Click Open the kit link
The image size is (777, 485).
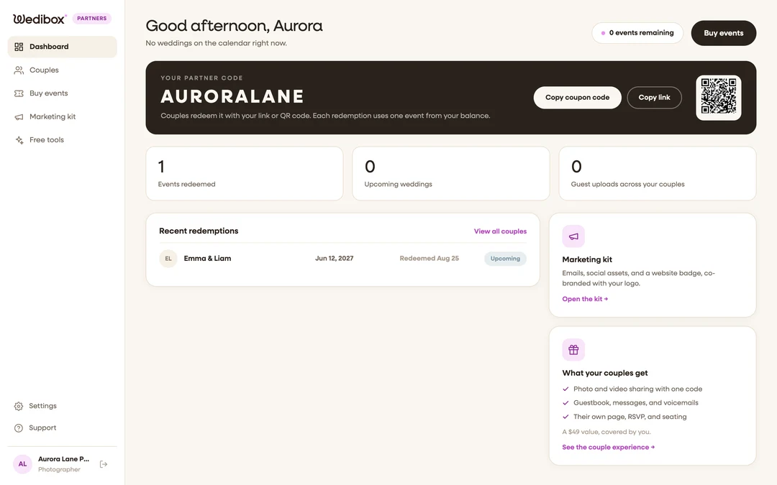pyautogui.click(x=585, y=299)
